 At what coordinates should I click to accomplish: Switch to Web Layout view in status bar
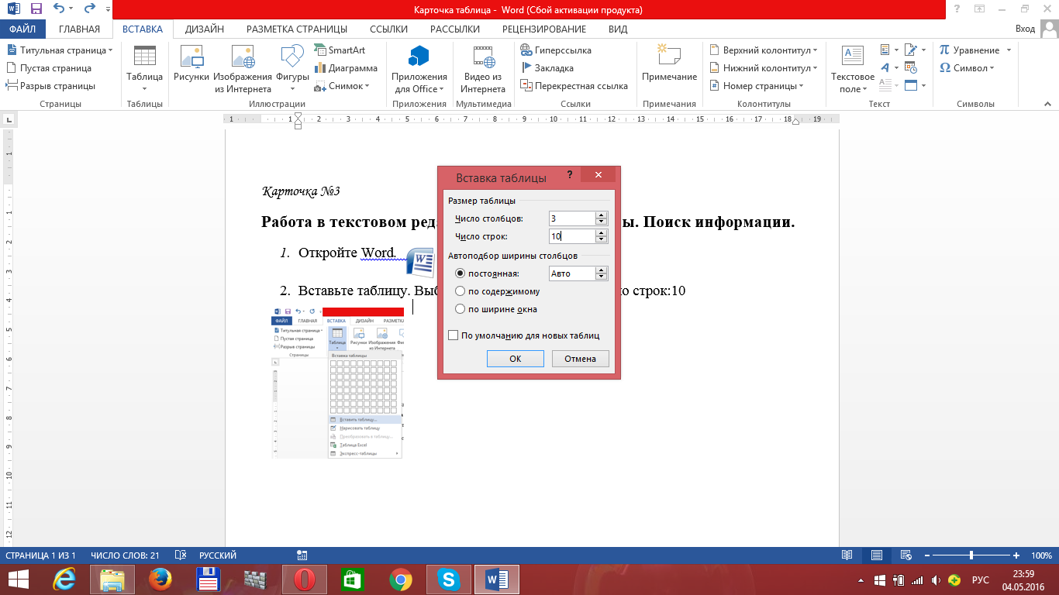[905, 555]
